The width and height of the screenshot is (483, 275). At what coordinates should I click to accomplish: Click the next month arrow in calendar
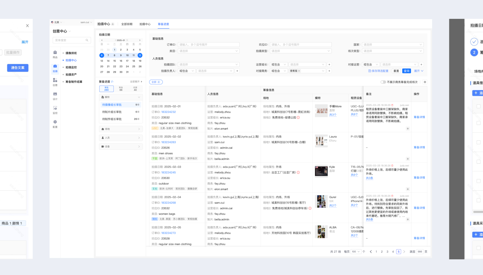click(x=140, y=40)
